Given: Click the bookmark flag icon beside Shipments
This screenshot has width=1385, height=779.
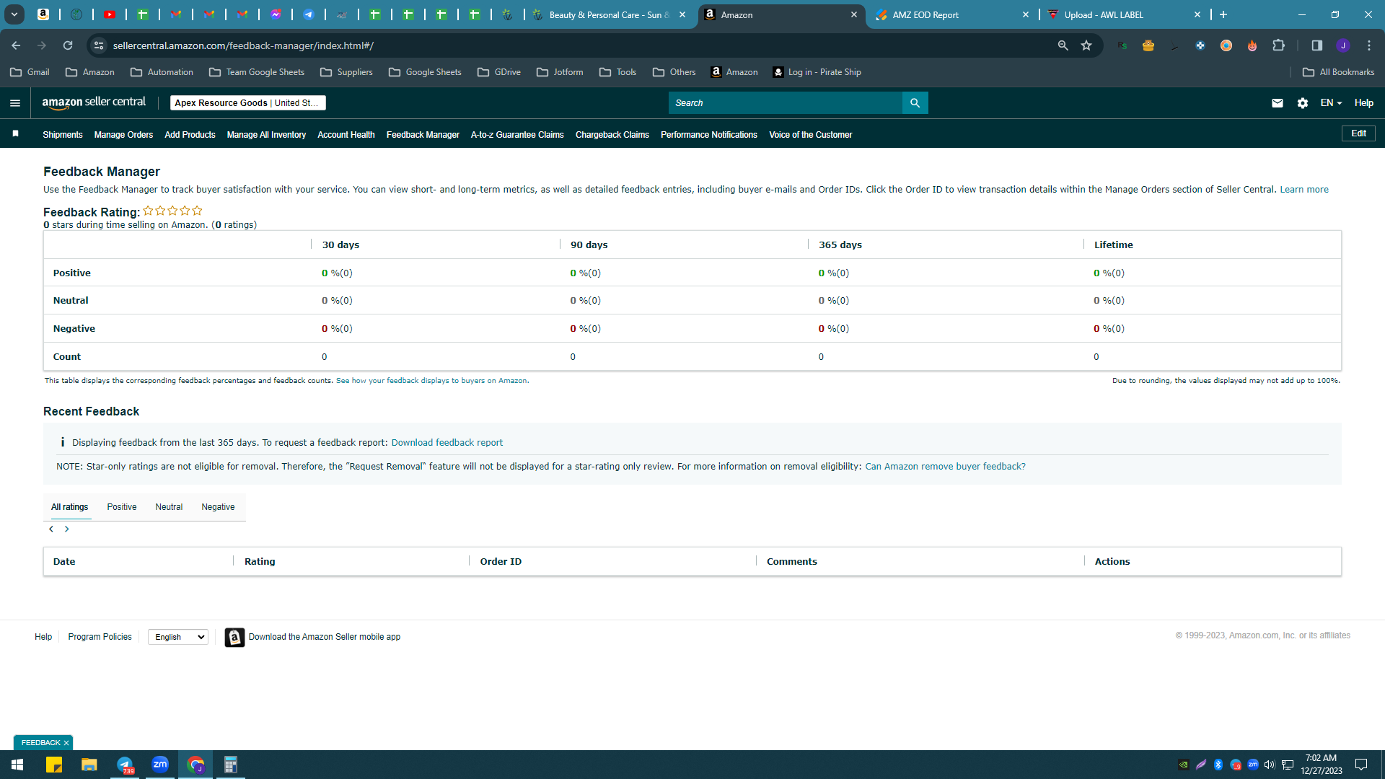Looking at the screenshot, I should [x=16, y=134].
